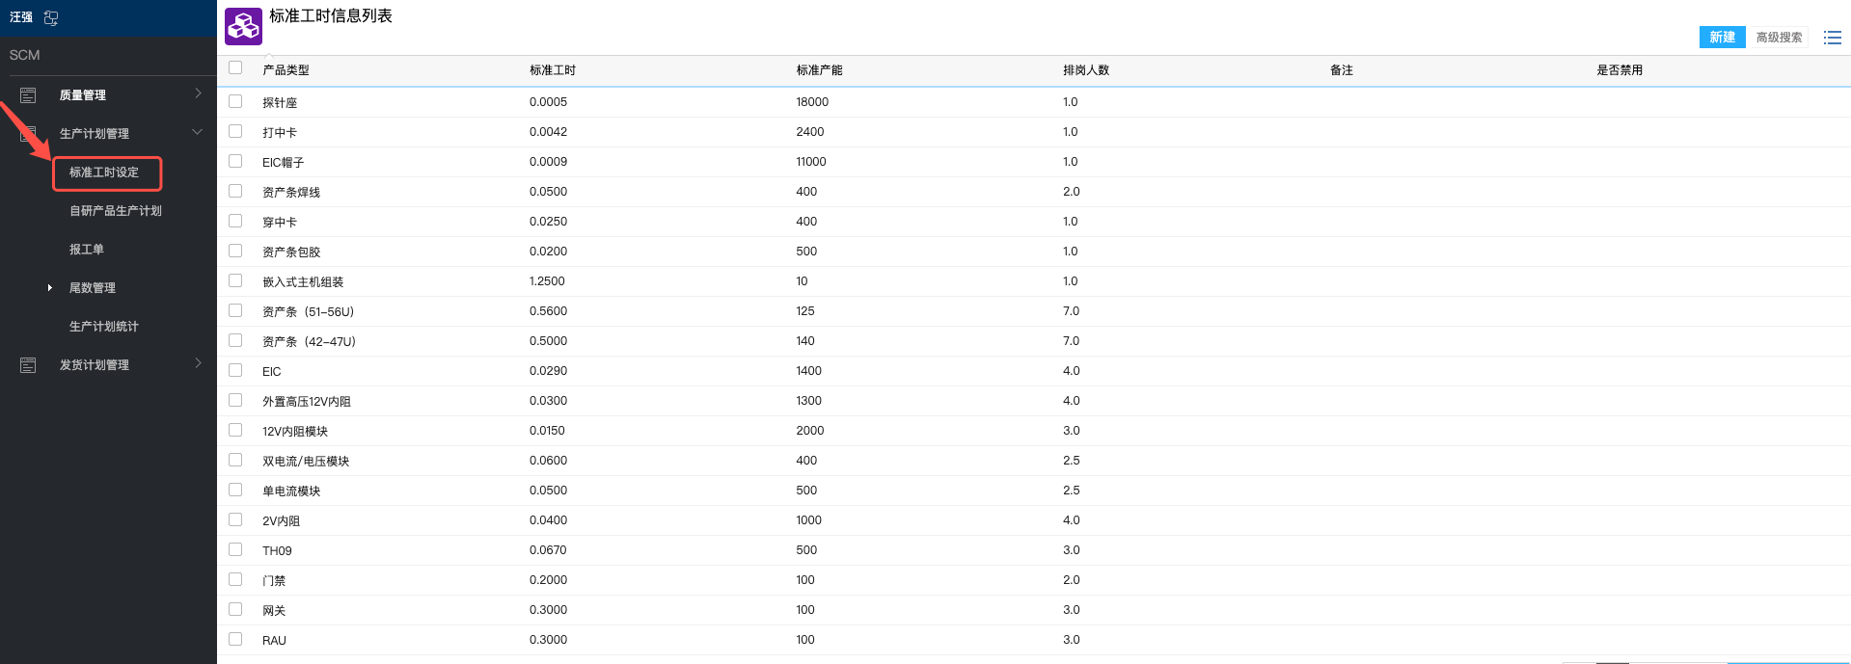Viewport: 1851px width, 664px height.
Task: Sort by 标准产能 column header
Action: coord(819,70)
